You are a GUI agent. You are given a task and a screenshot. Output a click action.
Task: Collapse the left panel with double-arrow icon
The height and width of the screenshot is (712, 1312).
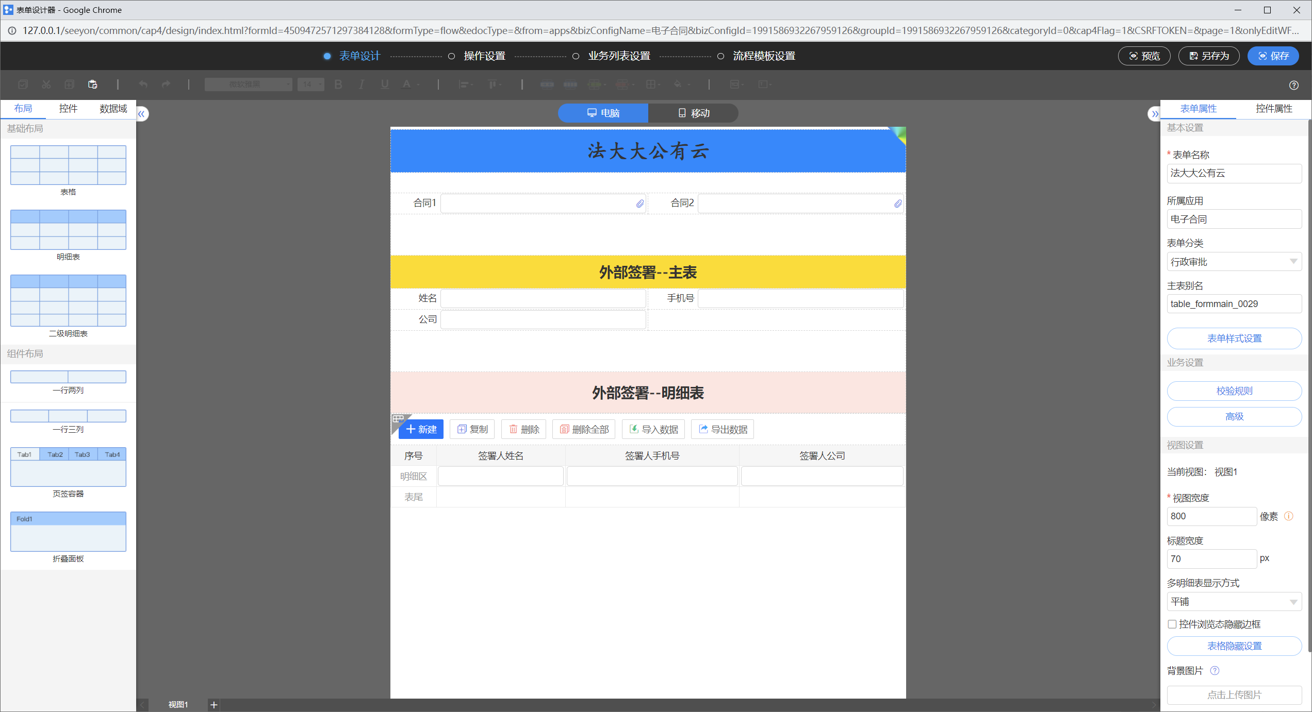[141, 114]
